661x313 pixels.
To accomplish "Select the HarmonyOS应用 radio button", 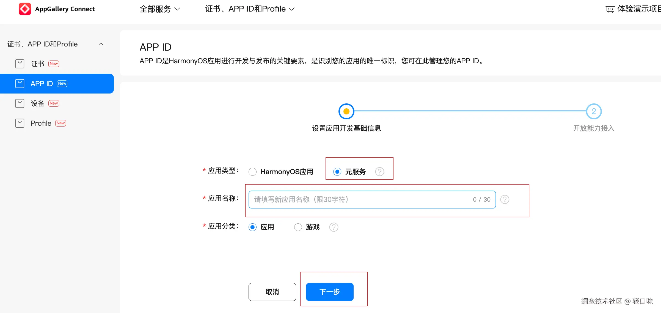I will (x=252, y=172).
